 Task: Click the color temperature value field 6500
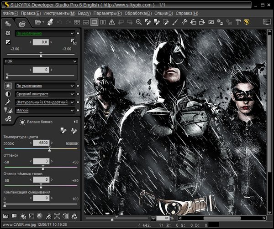41,143
